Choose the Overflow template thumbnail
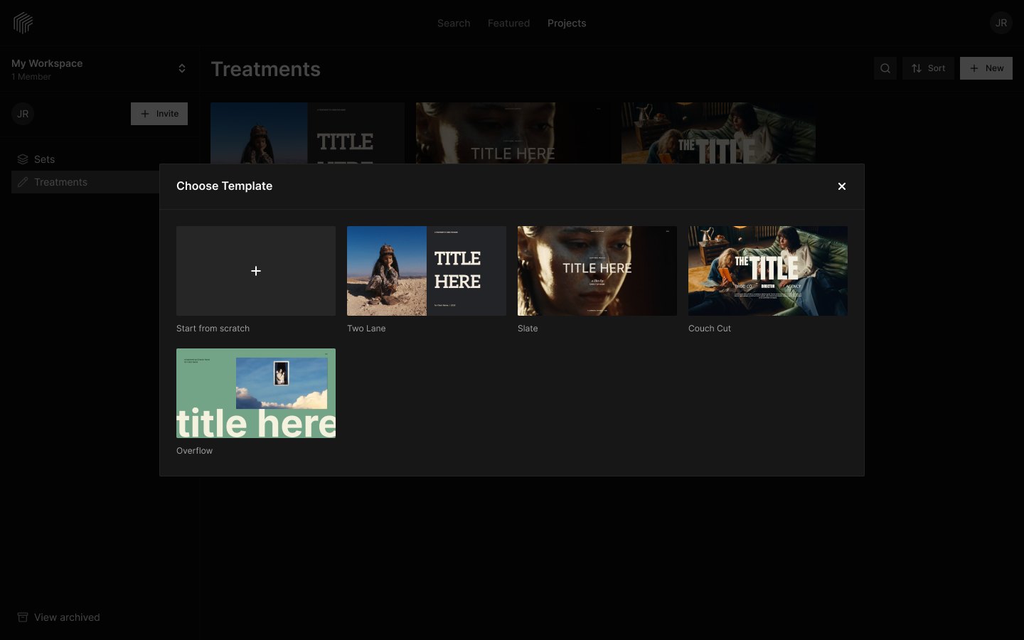Screen dimensions: 1024x640 tap(256, 393)
